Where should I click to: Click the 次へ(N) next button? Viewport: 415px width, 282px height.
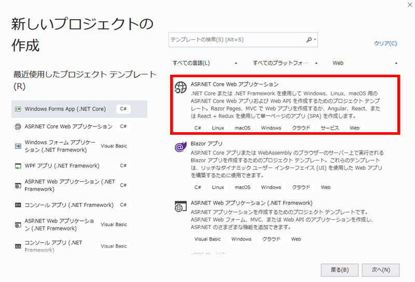(x=381, y=270)
